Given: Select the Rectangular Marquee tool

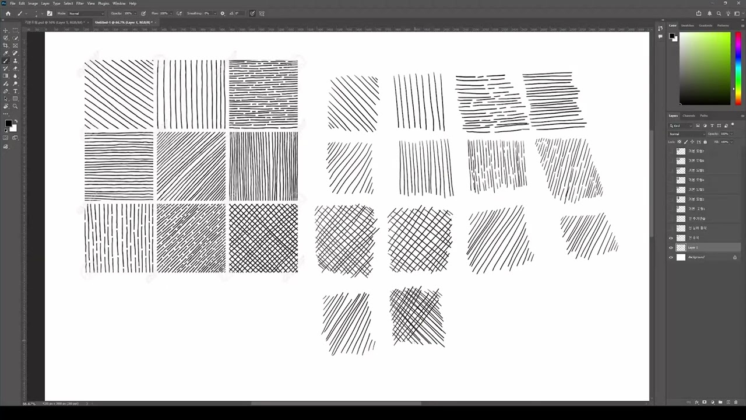Looking at the screenshot, I should [x=15, y=30].
